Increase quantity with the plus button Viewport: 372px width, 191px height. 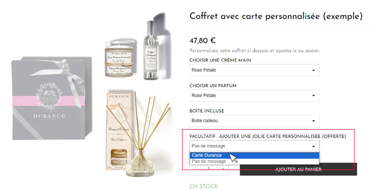point(223,169)
